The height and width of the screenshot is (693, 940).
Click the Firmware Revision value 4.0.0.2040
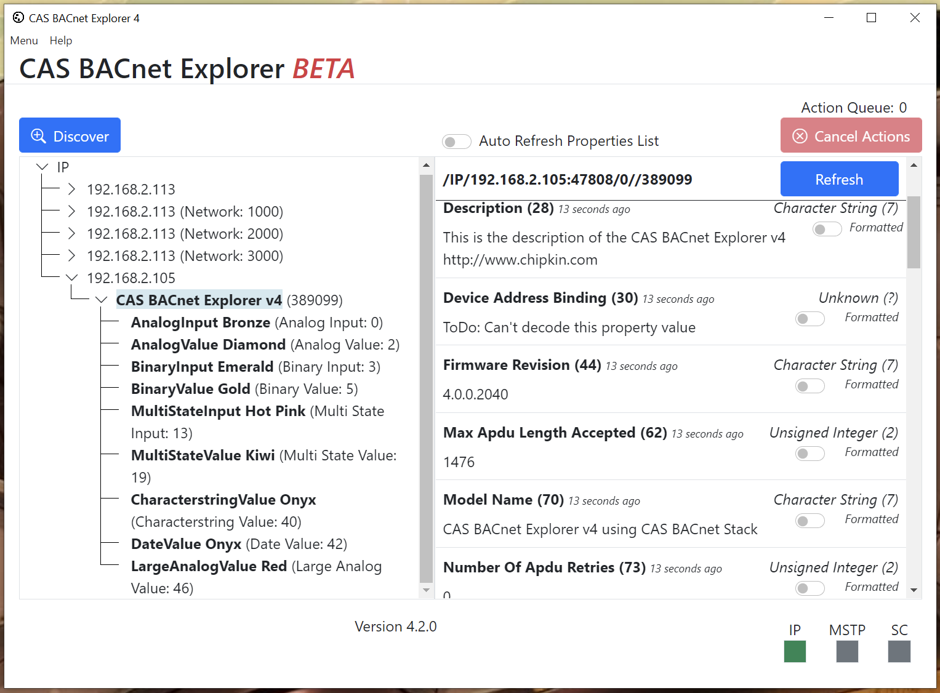pos(476,395)
